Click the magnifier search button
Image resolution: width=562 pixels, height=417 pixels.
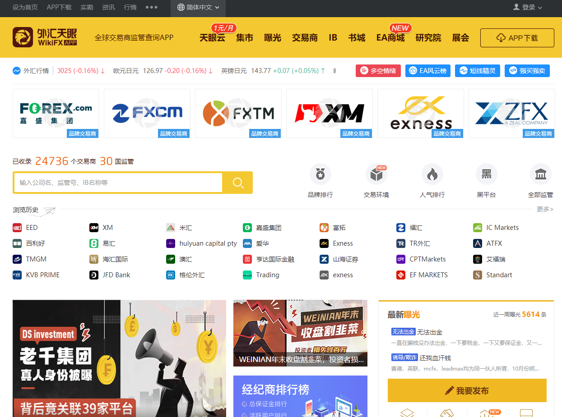point(238,183)
